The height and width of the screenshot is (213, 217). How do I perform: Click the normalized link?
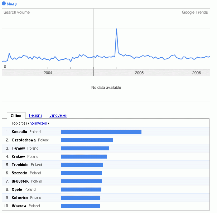[38, 123]
